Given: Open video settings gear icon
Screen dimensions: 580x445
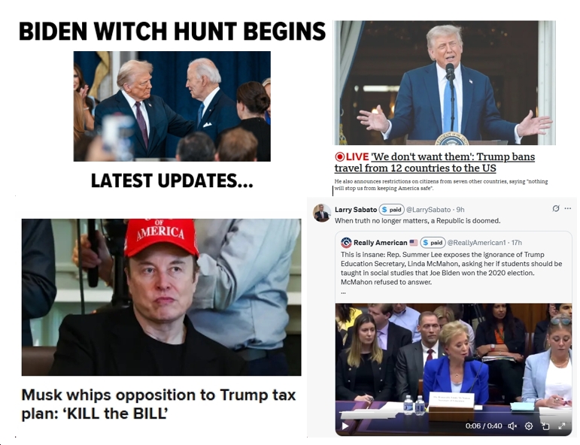Looking at the screenshot, I should (x=529, y=426).
